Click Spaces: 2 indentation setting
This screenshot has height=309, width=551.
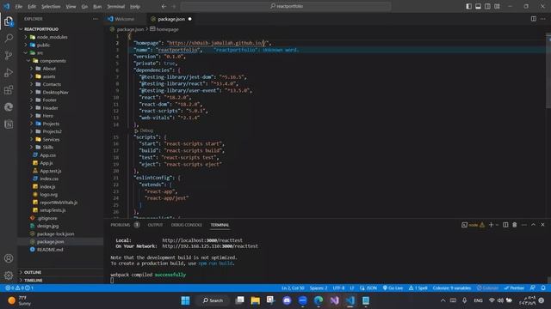[x=319, y=288]
